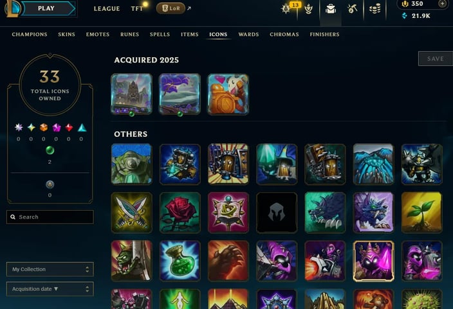Open the Wards collection tab
Viewport: 453px width, 309px height.
tap(248, 34)
